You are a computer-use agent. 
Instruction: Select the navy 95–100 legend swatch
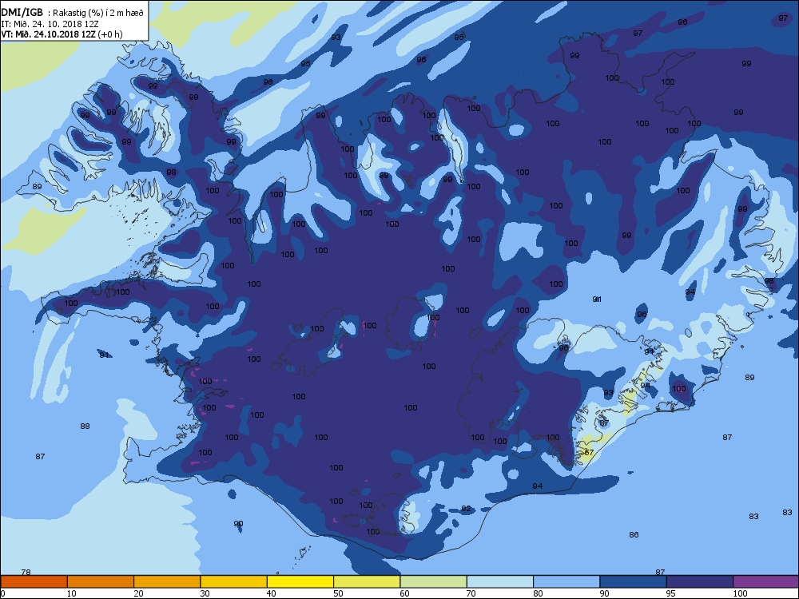700,581
